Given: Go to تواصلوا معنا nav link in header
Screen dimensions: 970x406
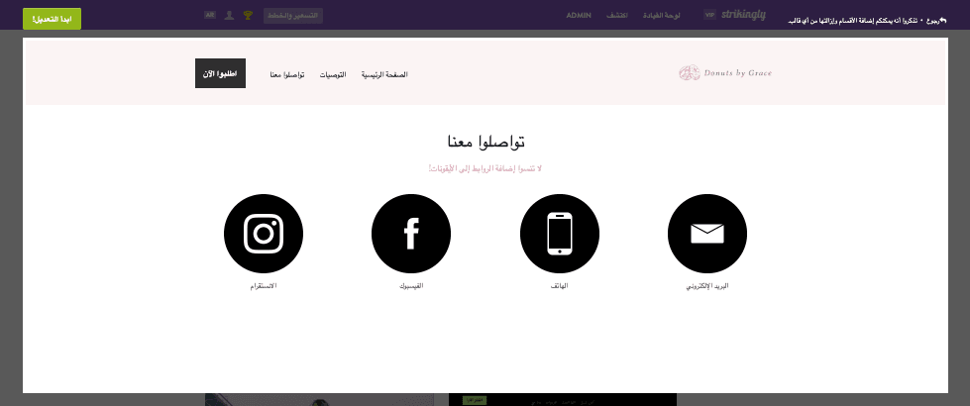Looking at the screenshot, I should 287,75.
